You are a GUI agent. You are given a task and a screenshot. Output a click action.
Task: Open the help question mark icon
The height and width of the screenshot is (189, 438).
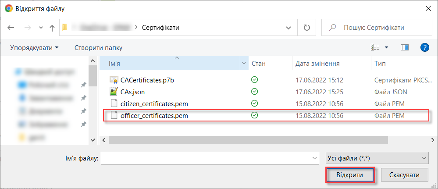pyautogui.click(x=424, y=47)
